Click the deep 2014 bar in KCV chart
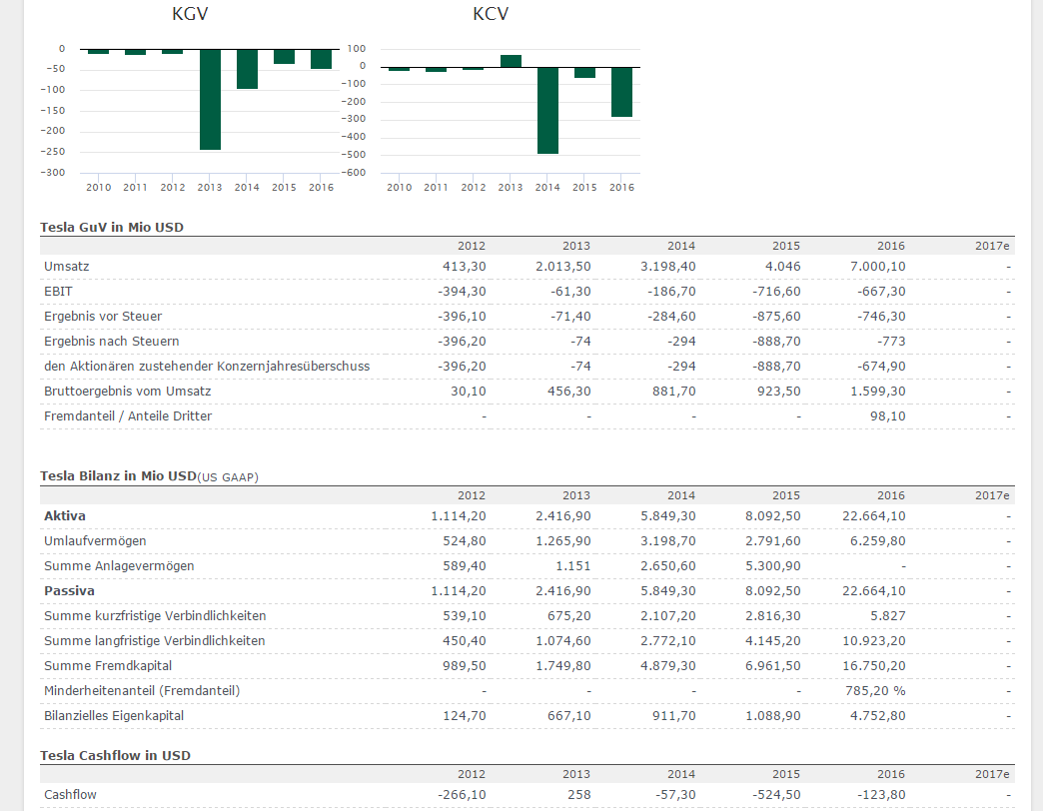 click(547, 110)
